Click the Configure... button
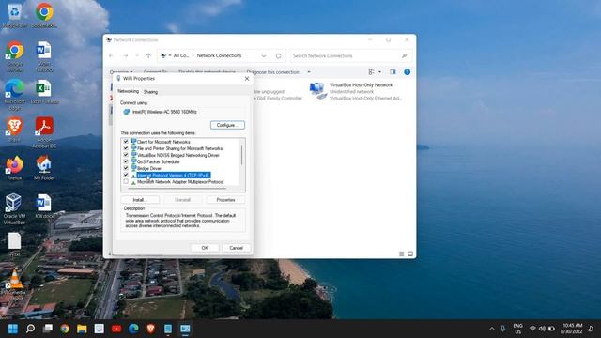 click(227, 125)
